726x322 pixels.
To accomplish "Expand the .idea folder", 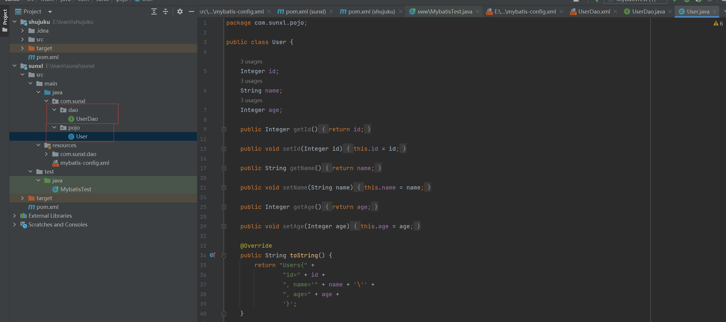I will (22, 31).
